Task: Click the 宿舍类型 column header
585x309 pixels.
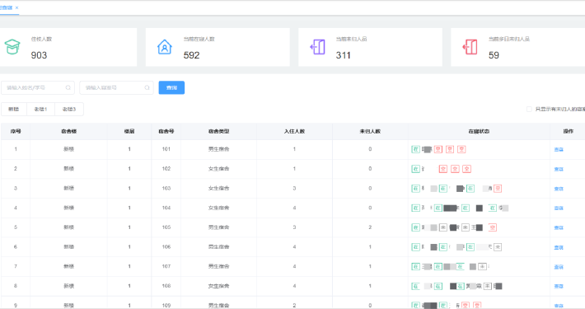Action: coord(218,131)
